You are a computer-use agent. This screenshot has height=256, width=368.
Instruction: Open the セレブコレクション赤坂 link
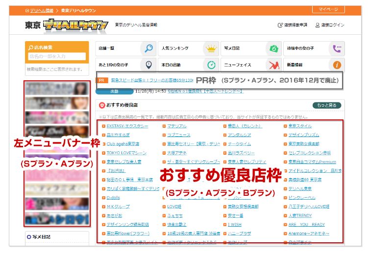tap(310, 153)
